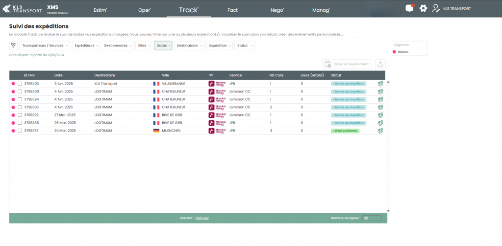This screenshot has height=246, width=502.
Task: Tick the checkbox for shipment 3798392
Action: (20, 115)
